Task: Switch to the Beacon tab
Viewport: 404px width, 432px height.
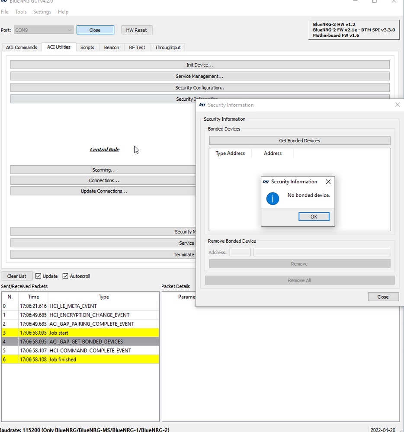Action: [x=112, y=48]
